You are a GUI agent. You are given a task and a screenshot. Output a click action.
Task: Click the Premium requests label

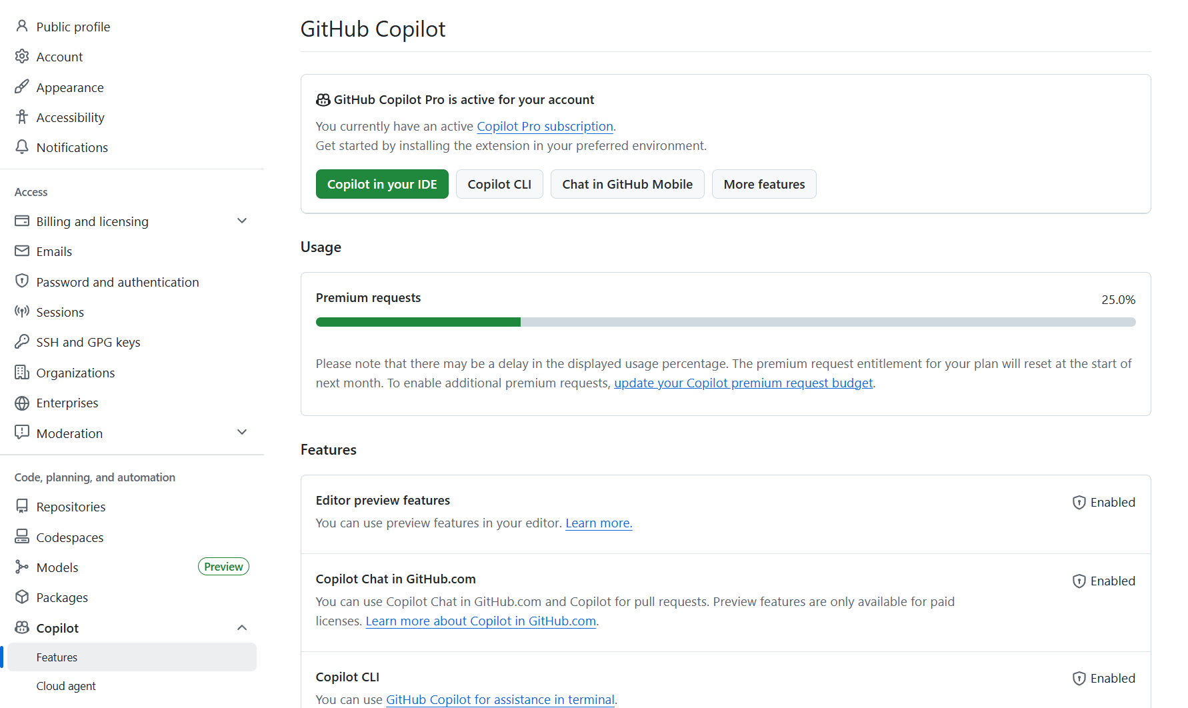[x=368, y=297]
